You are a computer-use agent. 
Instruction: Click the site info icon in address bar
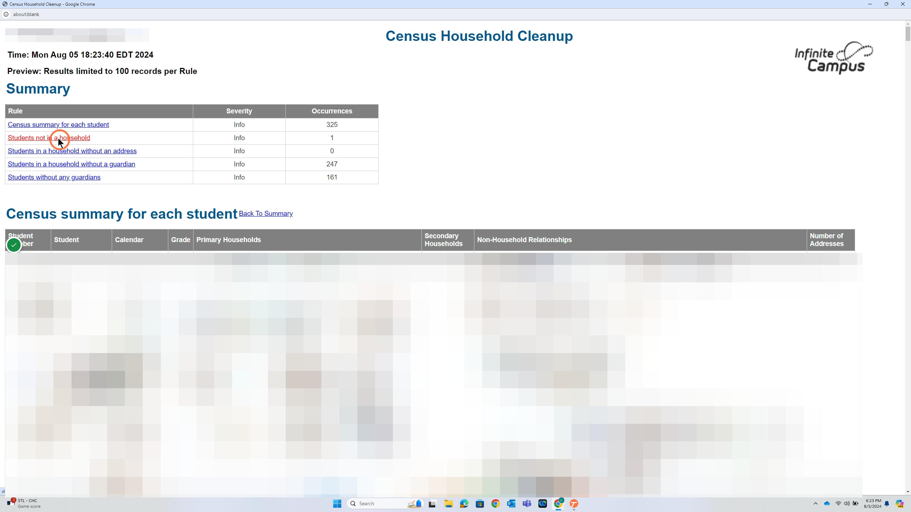6,15
